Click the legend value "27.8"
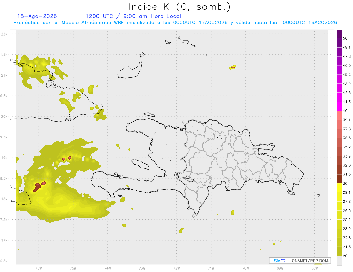This screenshot has width=353, height=272. point(347,202)
